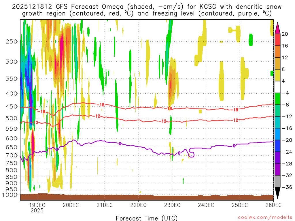Click the colorbar value 20

(x=285, y=34)
